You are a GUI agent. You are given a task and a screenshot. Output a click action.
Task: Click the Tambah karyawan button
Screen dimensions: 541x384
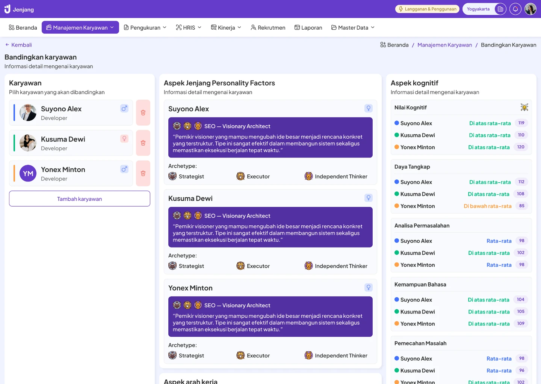tap(80, 199)
